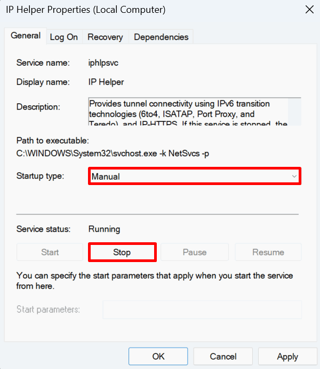The width and height of the screenshot is (320, 369).
Task: Open the Dependencies tab
Action: coord(161,37)
